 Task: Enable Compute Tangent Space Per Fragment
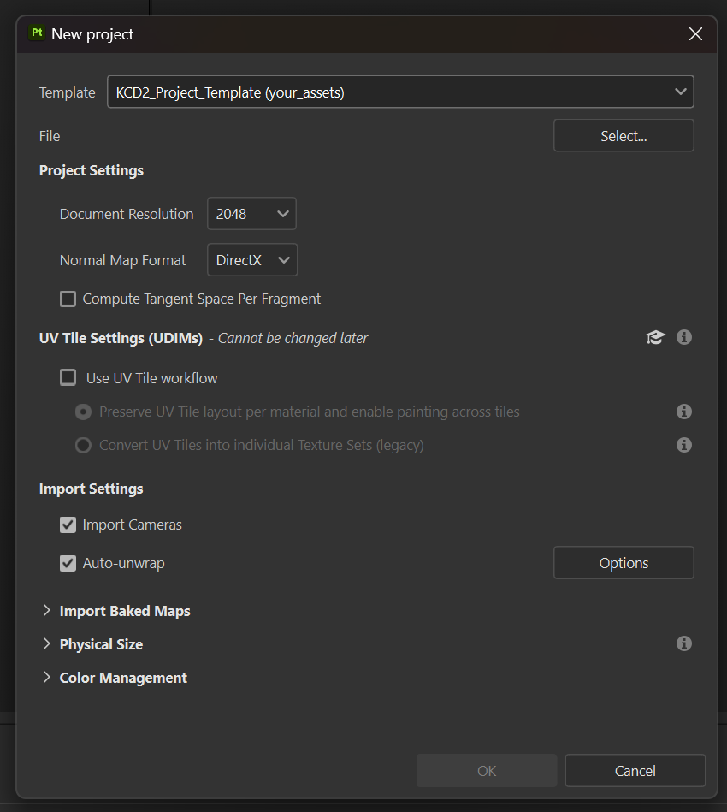(68, 299)
